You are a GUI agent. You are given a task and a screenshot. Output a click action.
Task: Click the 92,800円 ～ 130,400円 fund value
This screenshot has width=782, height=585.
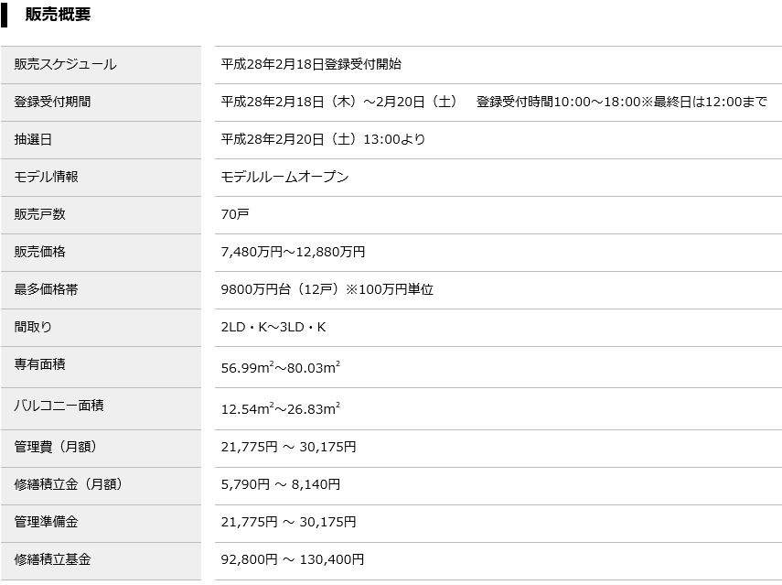292,559
